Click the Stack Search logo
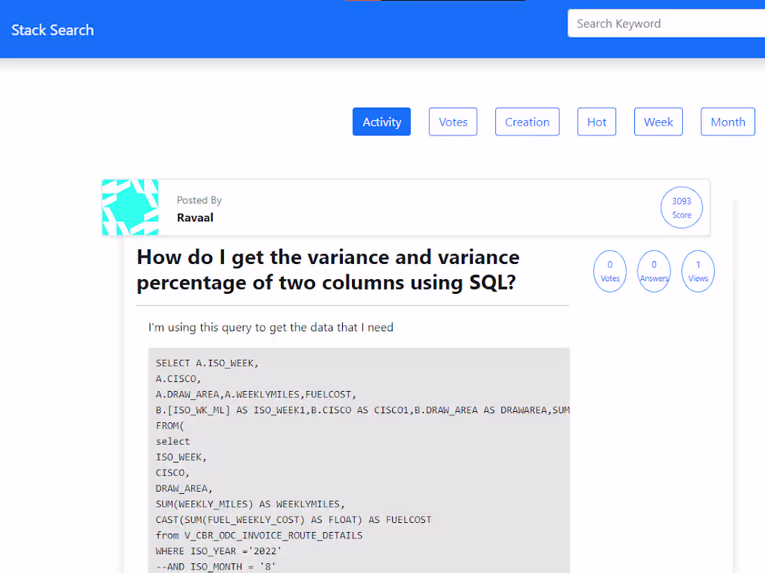 (x=52, y=30)
